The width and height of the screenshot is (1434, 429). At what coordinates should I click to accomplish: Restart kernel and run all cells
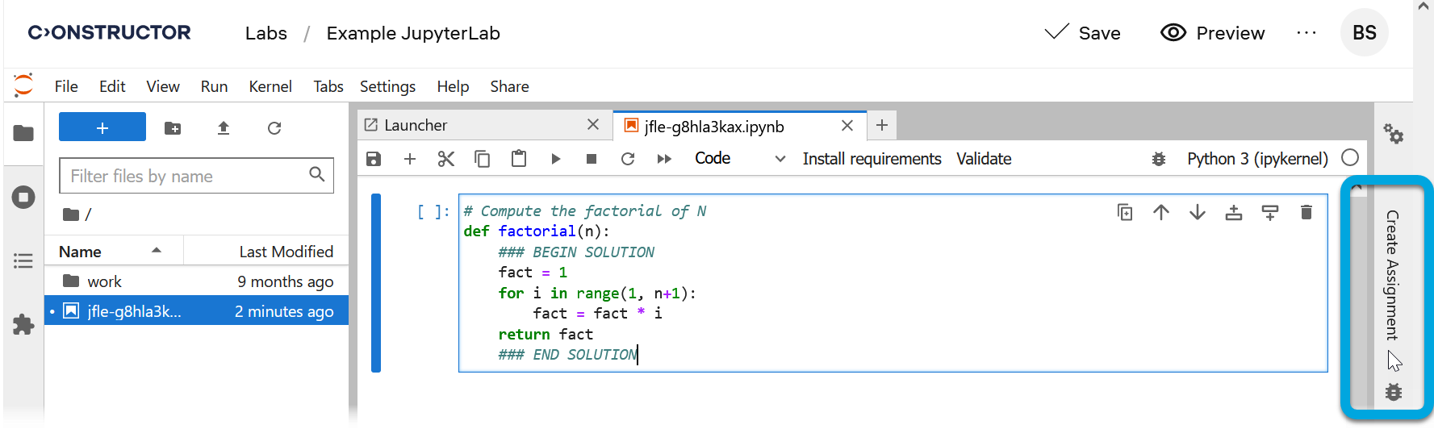point(664,159)
